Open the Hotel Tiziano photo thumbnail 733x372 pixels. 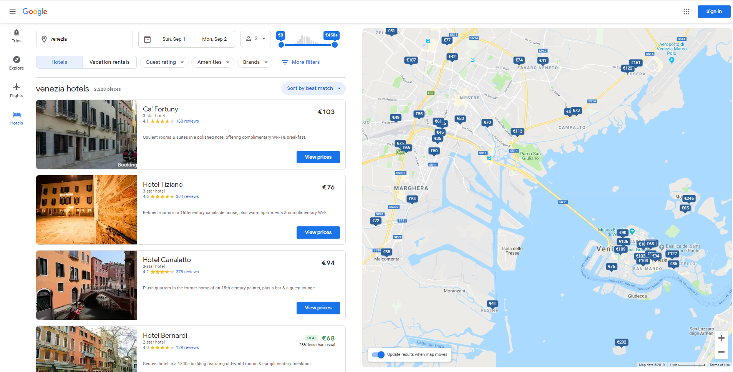coord(86,210)
